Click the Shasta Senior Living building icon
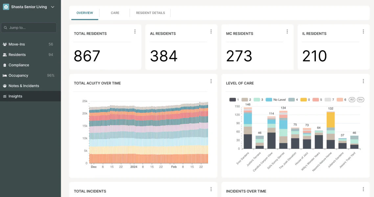The height and width of the screenshot is (197, 374). click(x=6, y=6)
